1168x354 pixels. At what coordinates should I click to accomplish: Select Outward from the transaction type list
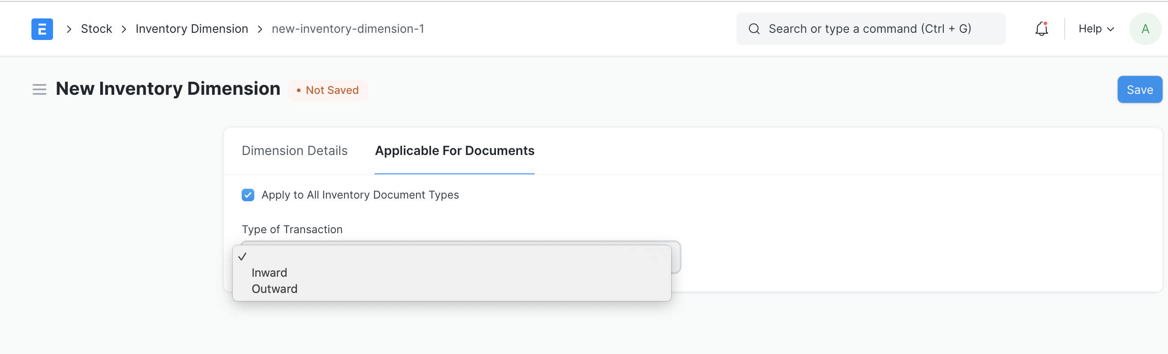[451, 289]
